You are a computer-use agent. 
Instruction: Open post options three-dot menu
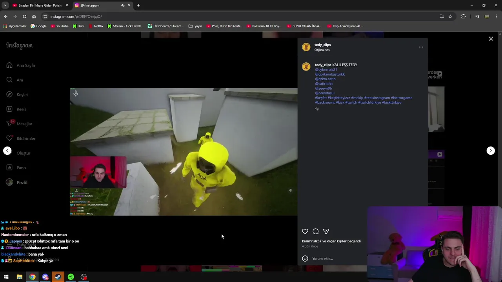click(x=421, y=47)
